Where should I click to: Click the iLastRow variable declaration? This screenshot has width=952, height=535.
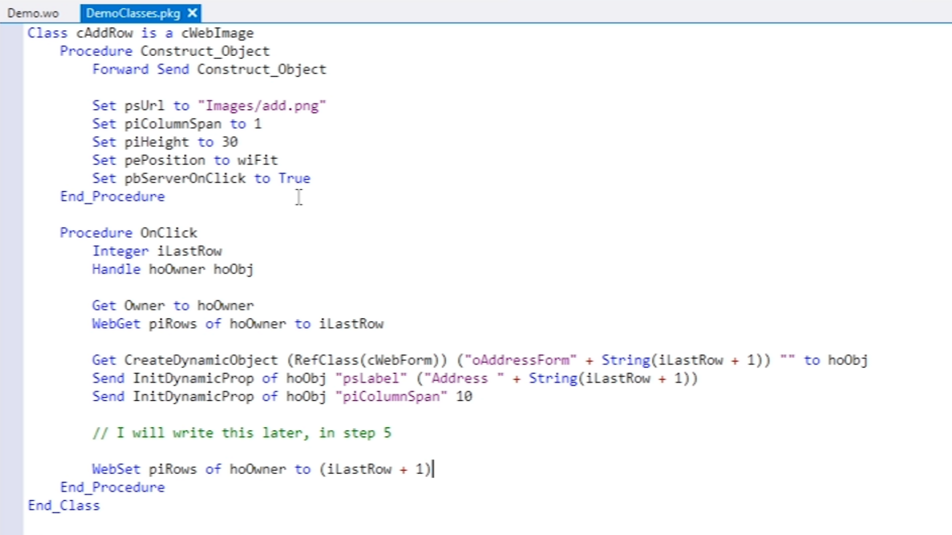coord(189,251)
